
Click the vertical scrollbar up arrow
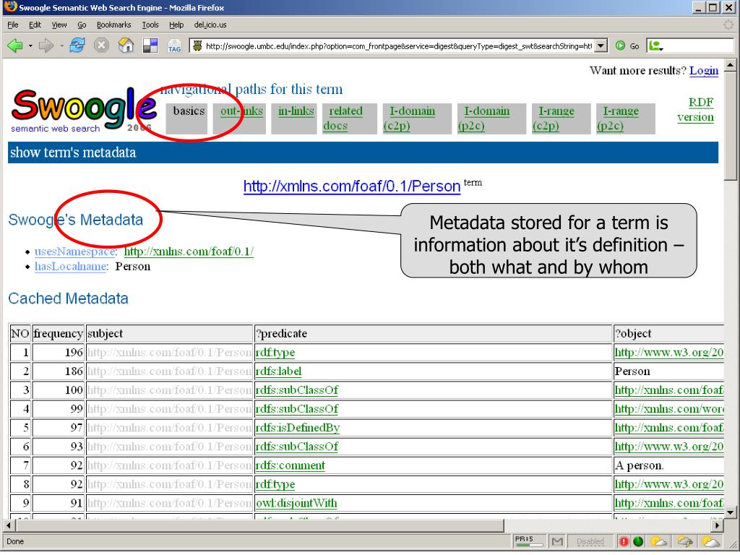[730, 65]
